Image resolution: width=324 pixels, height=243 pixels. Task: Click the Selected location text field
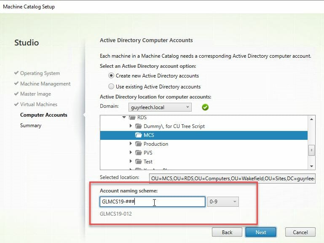pyautogui.click(x=232, y=179)
